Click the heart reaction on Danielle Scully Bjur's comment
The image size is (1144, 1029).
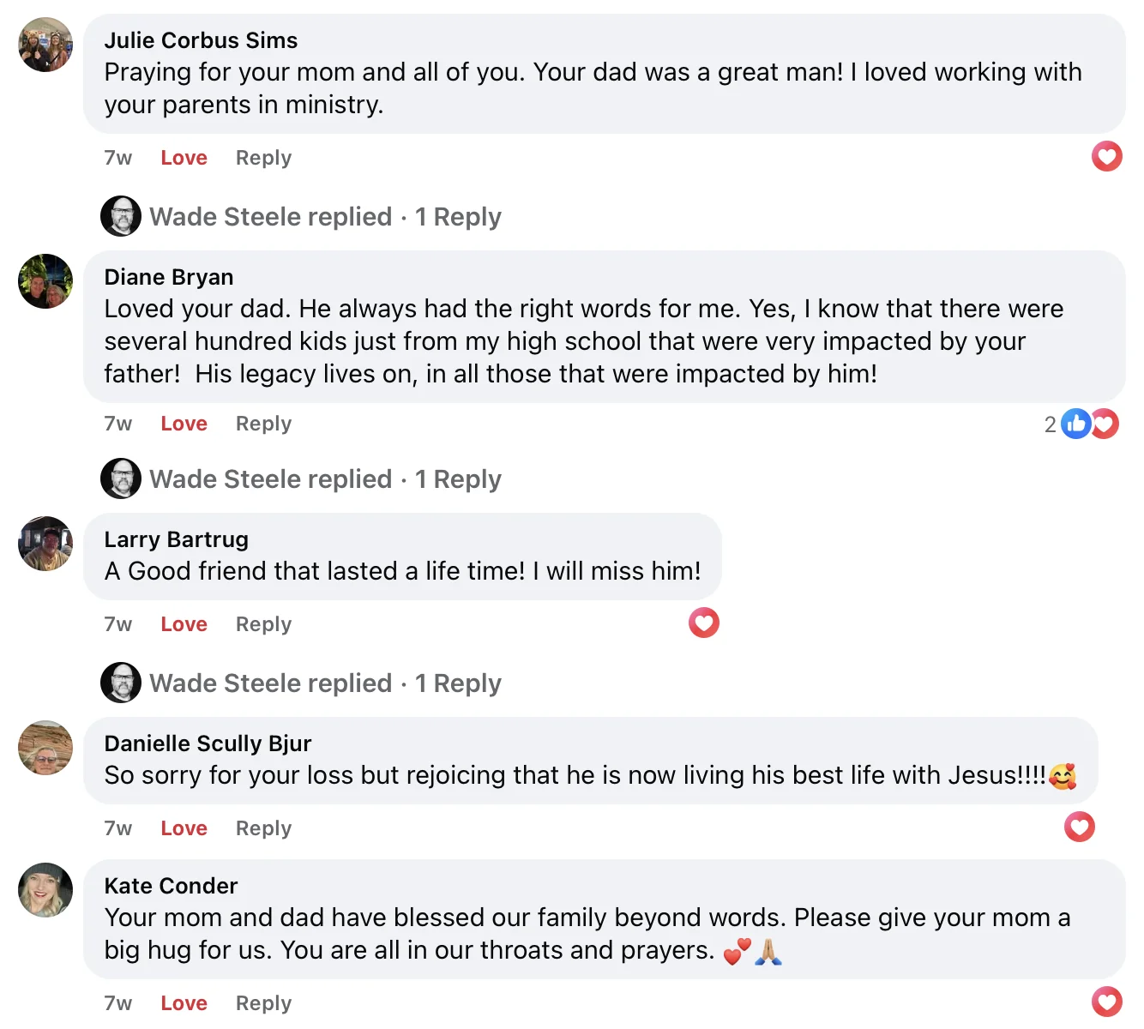pos(1079,827)
